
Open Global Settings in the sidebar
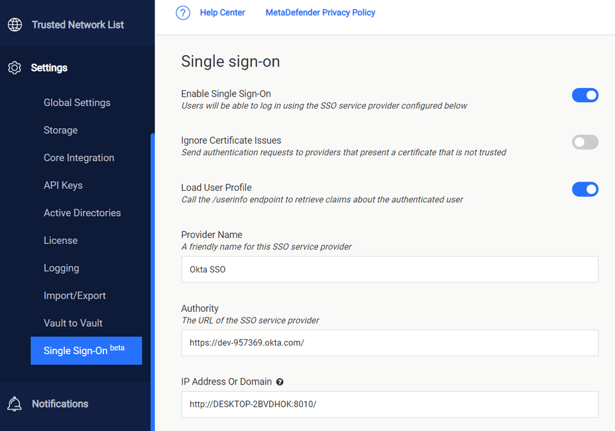pos(77,103)
